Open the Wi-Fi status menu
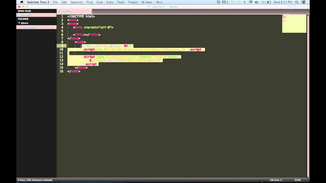The height and width of the screenshot is (183, 326). click(x=251, y=2)
